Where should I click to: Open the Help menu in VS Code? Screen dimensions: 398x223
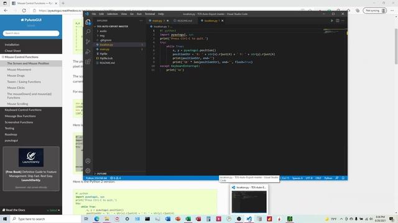[x=161, y=14]
